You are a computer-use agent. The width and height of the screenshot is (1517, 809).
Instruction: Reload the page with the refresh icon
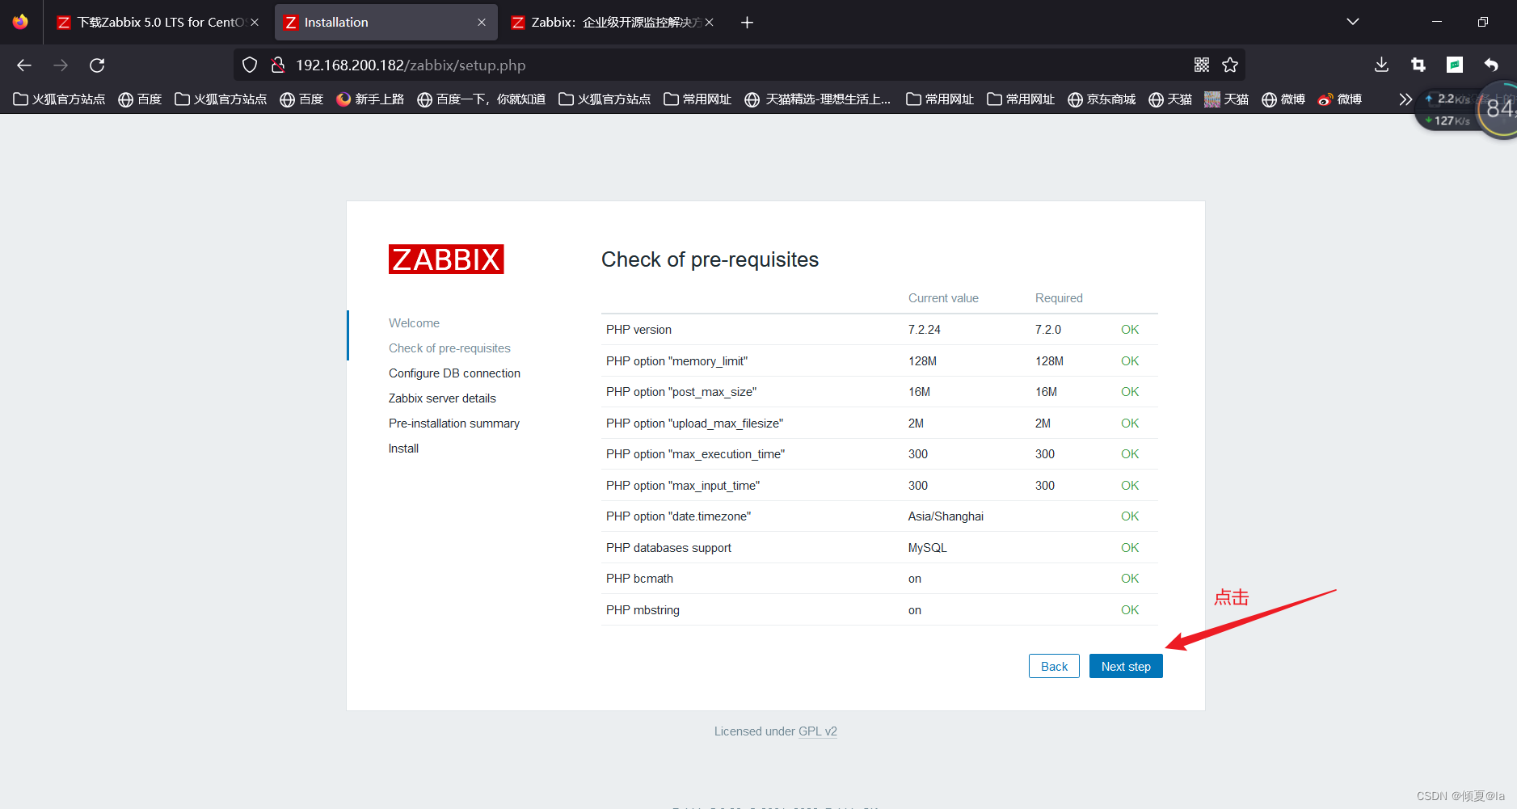click(97, 65)
